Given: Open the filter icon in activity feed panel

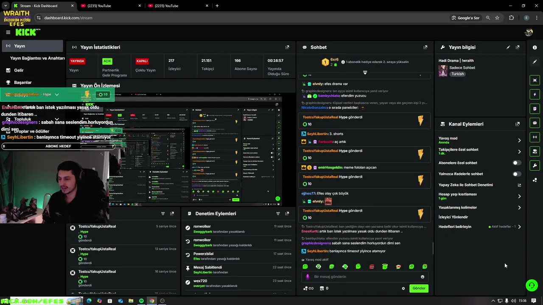Looking at the screenshot, I should [x=162, y=213].
